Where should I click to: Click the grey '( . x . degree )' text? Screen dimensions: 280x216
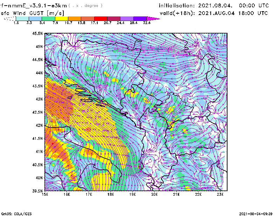(85, 6)
